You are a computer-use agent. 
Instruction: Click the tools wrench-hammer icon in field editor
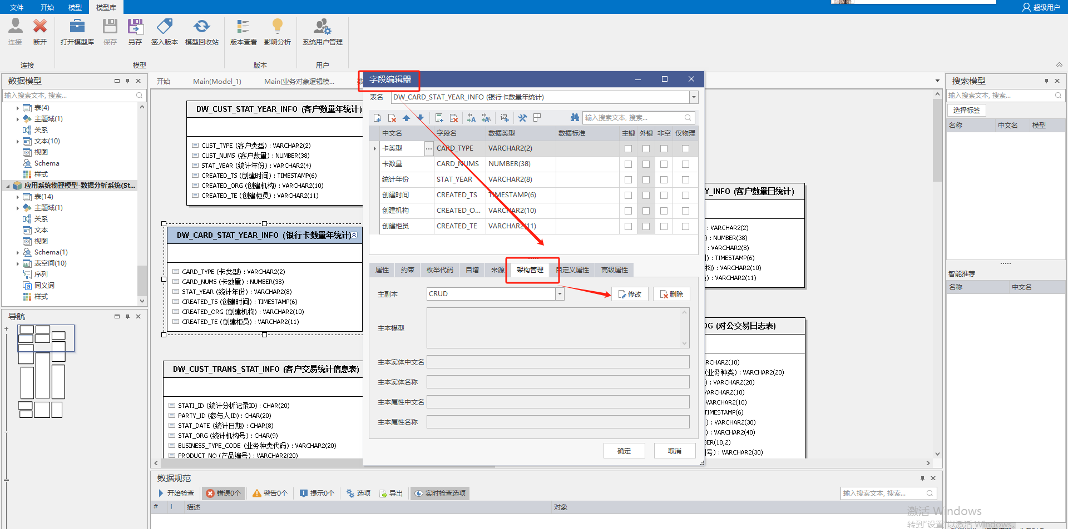coord(522,118)
